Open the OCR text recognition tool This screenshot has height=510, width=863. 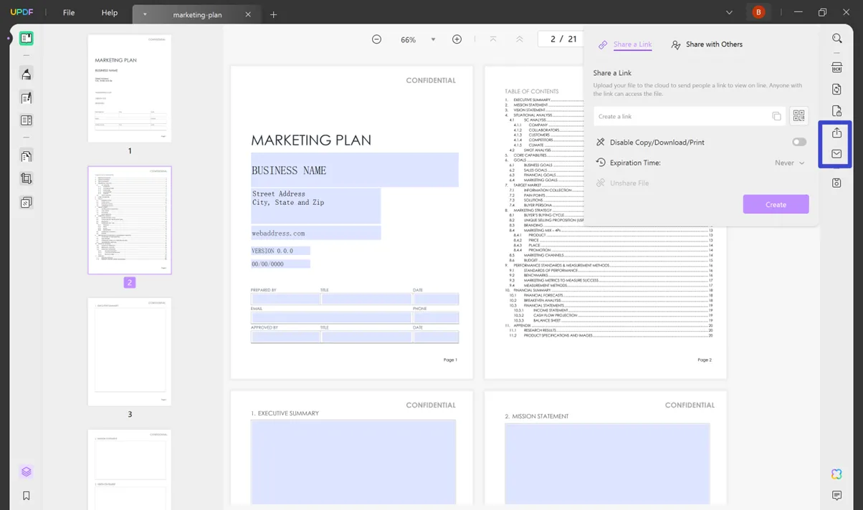(x=836, y=67)
